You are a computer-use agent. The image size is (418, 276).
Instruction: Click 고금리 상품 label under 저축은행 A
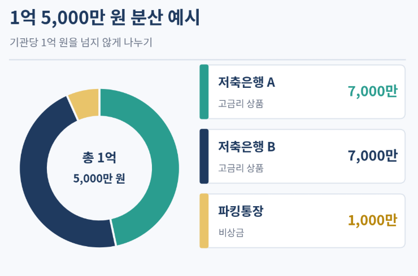pyautogui.click(x=241, y=104)
